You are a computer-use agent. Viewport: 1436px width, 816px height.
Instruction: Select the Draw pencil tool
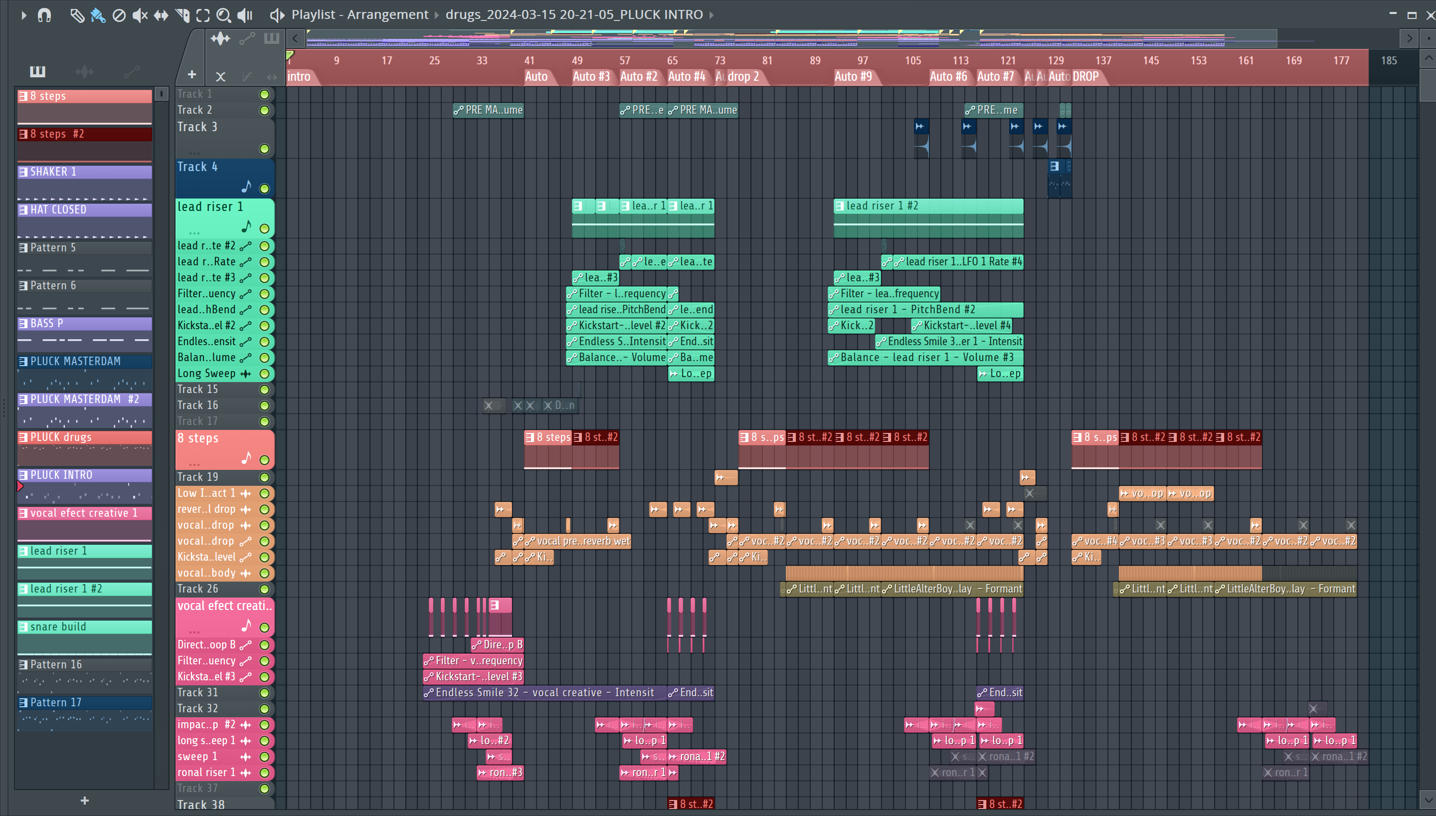77,15
